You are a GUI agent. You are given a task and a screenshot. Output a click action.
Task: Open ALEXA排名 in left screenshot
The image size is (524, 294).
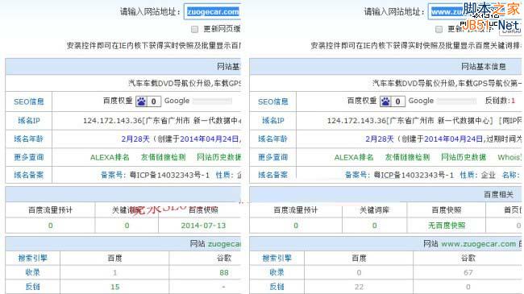click(x=110, y=157)
